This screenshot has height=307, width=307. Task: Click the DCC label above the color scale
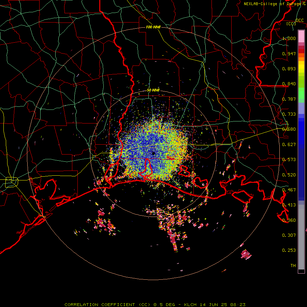299,20
